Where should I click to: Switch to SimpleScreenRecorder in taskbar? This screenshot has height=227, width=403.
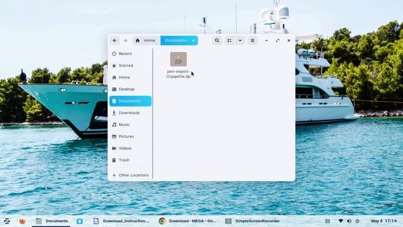pyautogui.click(x=253, y=221)
